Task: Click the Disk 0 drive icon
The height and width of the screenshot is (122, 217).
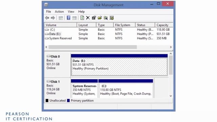Action: pos(48,56)
